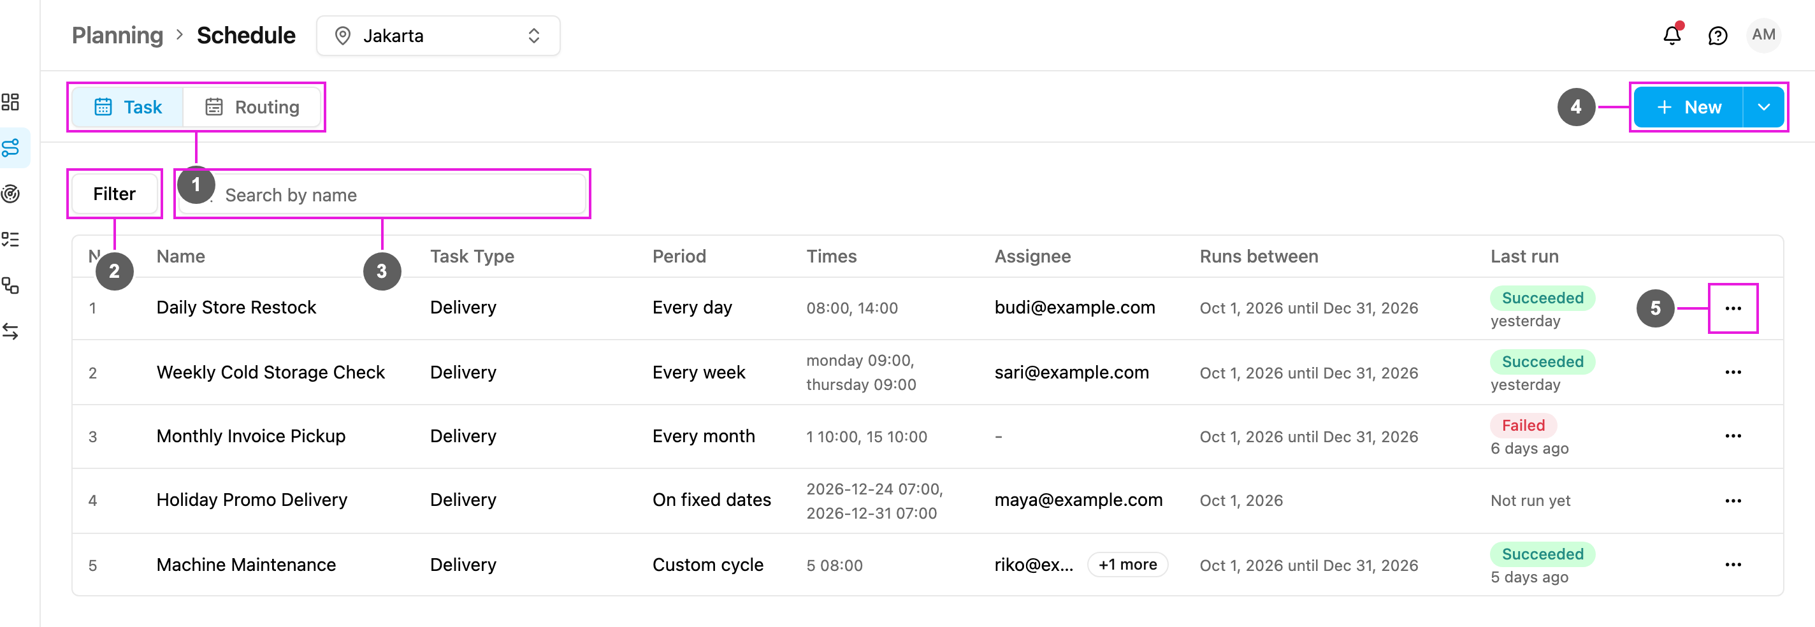Open the notifications bell
1815x627 pixels.
point(1672,35)
